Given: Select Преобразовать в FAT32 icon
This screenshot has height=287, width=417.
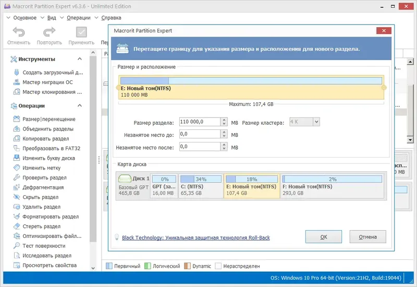Looking at the screenshot, I should coord(17,148).
